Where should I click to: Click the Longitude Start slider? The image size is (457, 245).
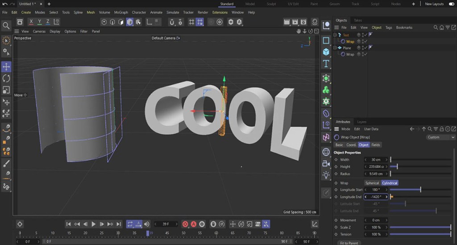point(420,190)
